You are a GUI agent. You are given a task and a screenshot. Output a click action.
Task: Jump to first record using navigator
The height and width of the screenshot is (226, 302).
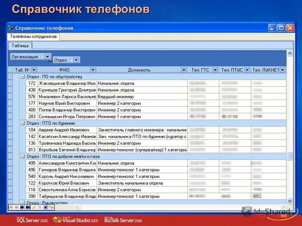[11, 207]
